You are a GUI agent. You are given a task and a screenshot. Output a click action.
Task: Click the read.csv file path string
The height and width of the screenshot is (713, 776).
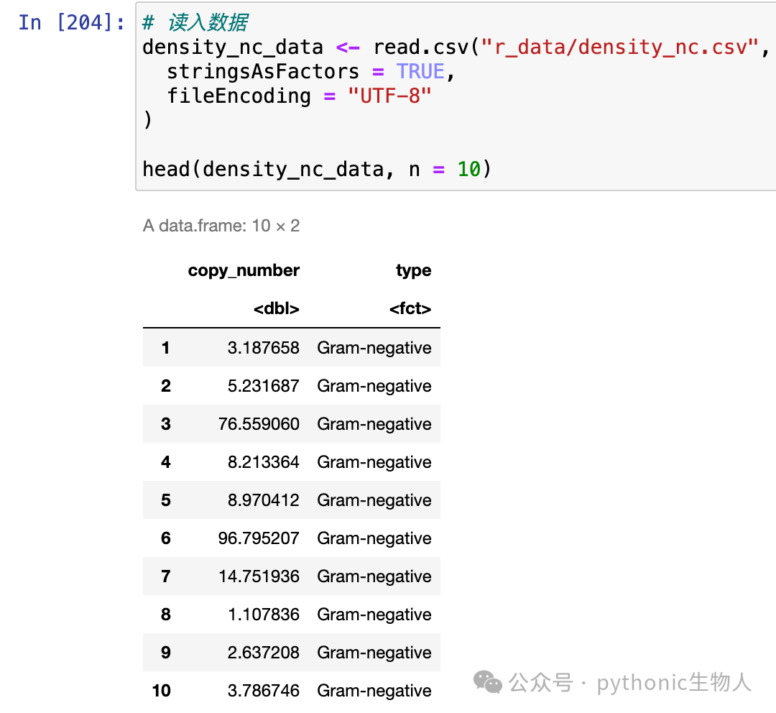coord(619,47)
